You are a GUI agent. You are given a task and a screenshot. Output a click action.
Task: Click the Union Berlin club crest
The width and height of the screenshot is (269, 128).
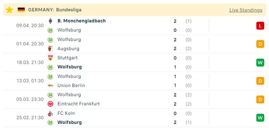tap(50, 86)
